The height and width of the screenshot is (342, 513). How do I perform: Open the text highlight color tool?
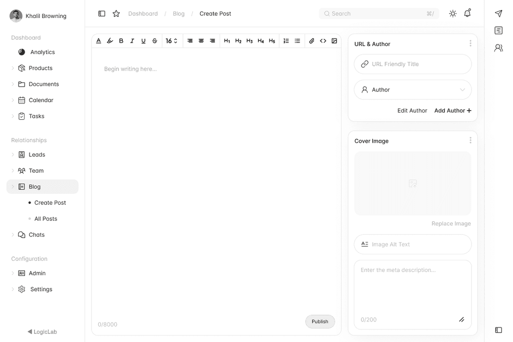(110, 41)
